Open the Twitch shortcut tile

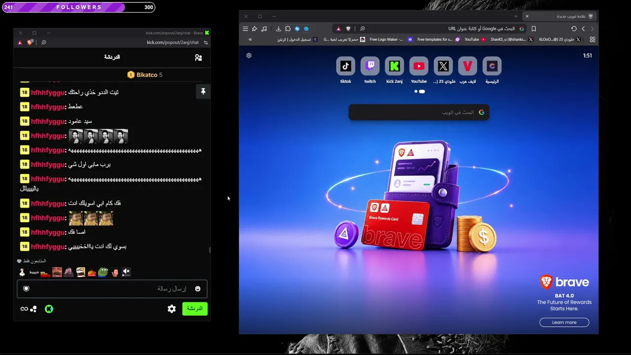370,66
